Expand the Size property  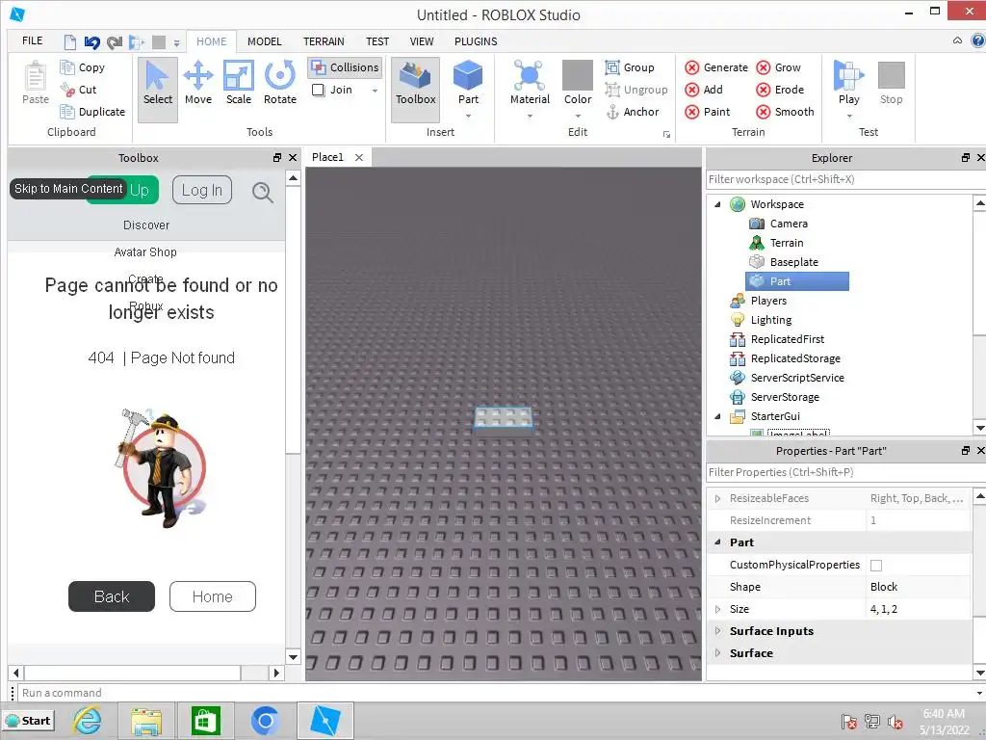pos(717,609)
